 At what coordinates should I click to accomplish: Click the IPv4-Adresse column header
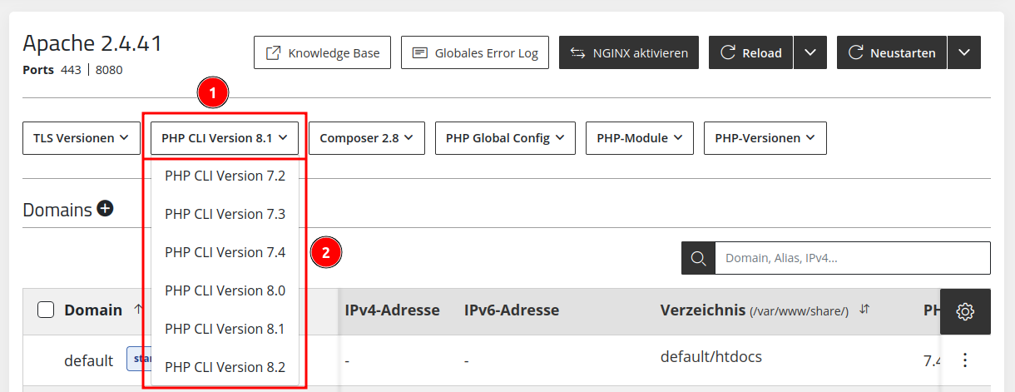pyautogui.click(x=392, y=310)
